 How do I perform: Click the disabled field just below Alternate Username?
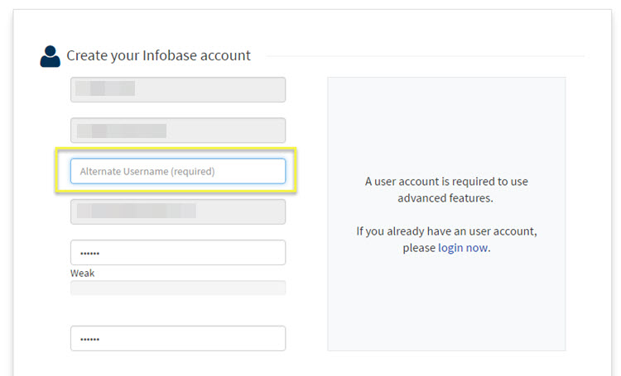tap(178, 212)
